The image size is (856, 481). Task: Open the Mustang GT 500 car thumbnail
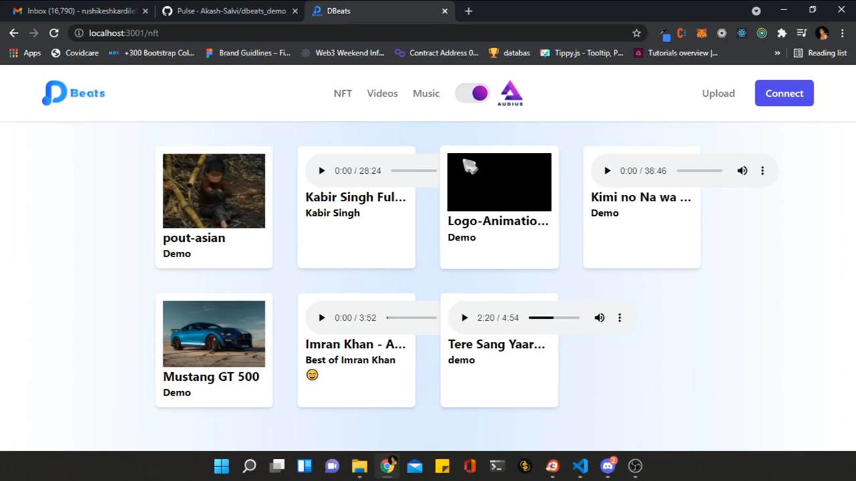pos(214,334)
